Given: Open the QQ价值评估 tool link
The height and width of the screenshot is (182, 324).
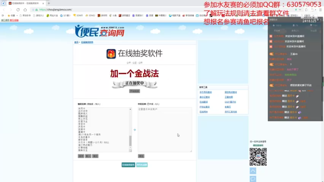Looking at the screenshot, I should coord(230,102).
